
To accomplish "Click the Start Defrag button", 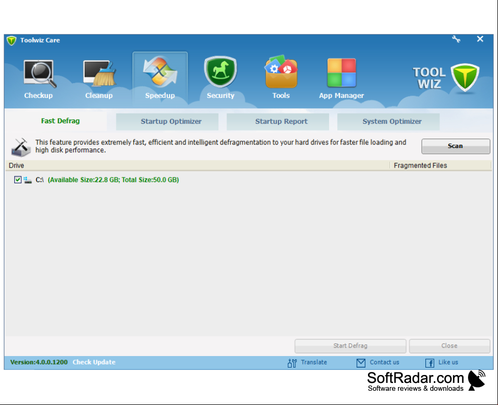I will tap(350, 346).
